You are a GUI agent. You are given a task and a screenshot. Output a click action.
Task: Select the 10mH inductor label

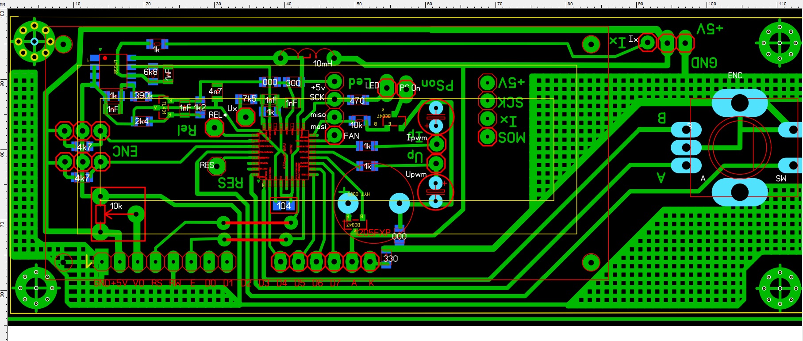pyautogui.click(x=323, y=64)
